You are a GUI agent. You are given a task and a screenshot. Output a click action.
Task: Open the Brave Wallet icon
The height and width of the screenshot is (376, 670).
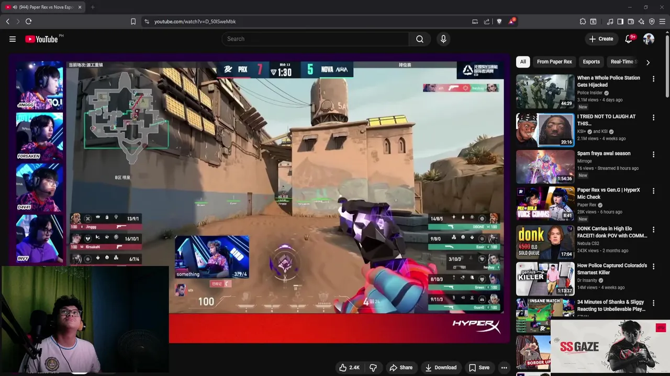coord(631,21)
